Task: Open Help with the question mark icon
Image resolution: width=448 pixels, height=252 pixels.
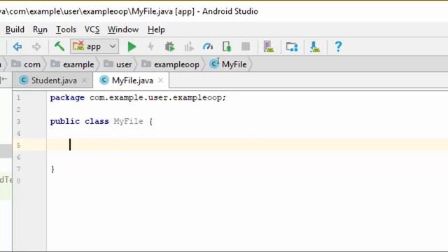Action: tap(338, 47)
